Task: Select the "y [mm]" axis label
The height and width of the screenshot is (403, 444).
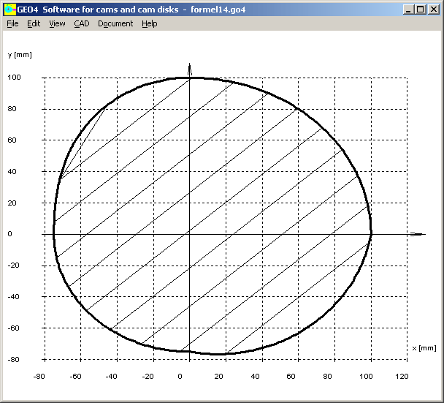Action: pos(20,55)
